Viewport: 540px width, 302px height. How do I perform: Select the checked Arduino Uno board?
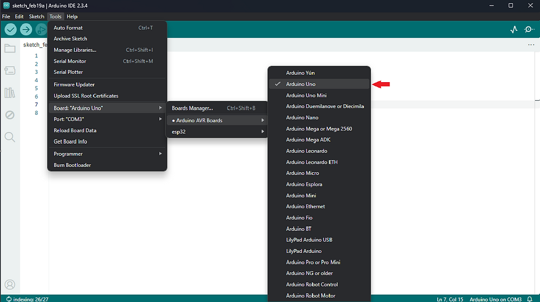[x=319, y=84]
